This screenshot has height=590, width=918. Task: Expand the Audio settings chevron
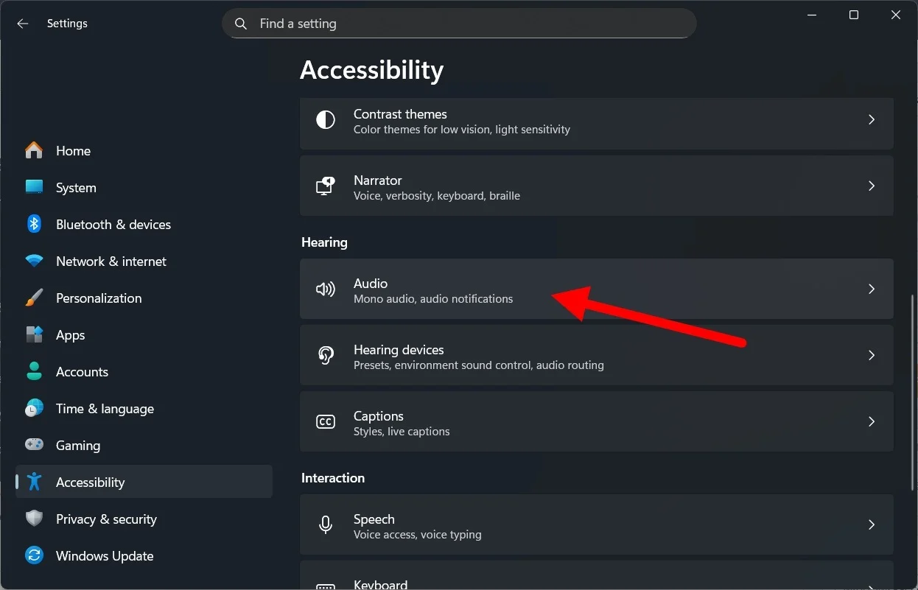[x=872, y=289]
